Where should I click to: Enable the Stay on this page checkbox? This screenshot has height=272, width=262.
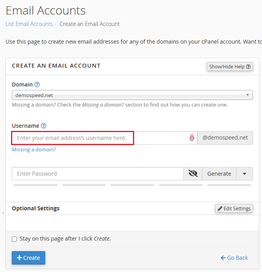[x=15, y=239]
